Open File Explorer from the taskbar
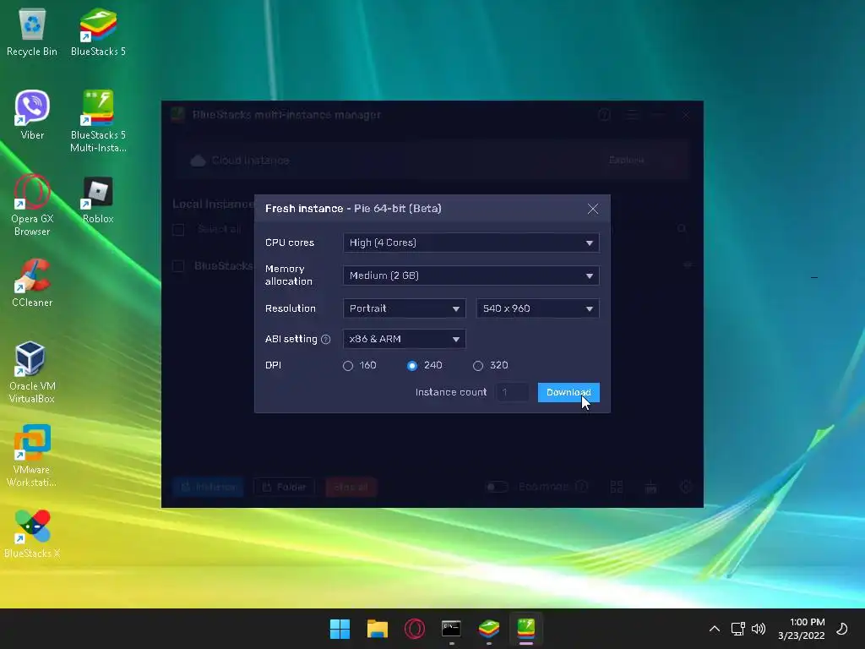This screenshot has height=649, width=865. tap(378, 629)
